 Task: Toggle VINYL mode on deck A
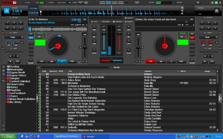31,38
